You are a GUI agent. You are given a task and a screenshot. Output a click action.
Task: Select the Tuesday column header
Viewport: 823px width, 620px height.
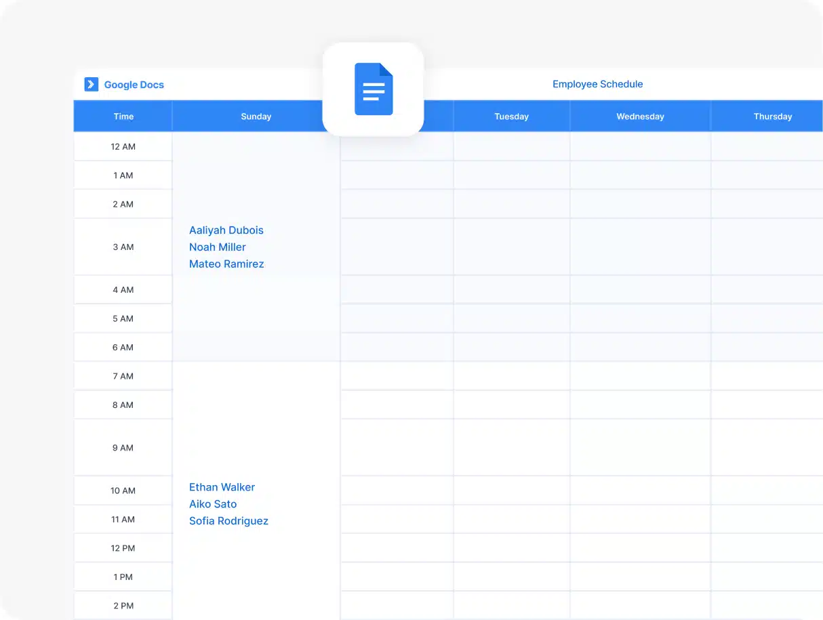click(511, 117)
